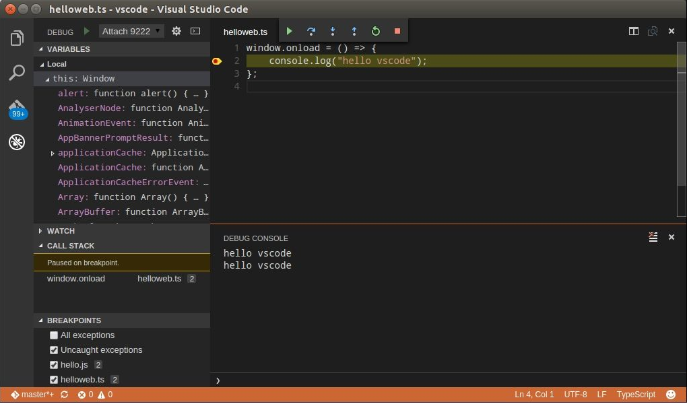Disable the hello.js breakpoint checkbox

pos(53,365)
